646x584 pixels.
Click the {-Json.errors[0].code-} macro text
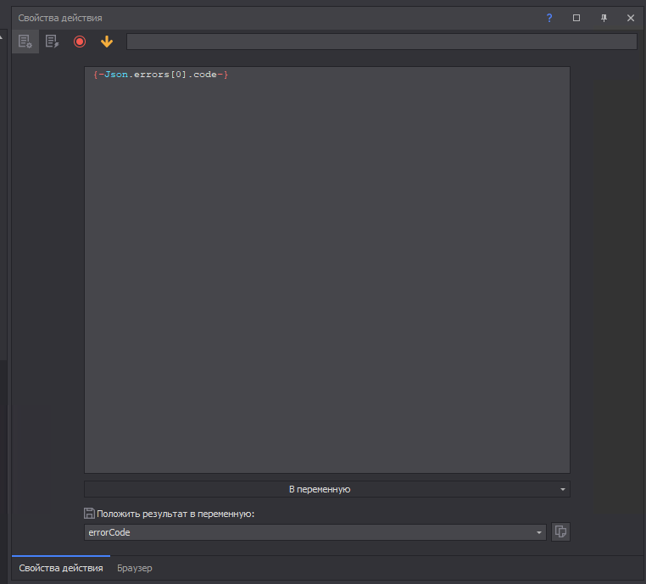pos(161,75)
